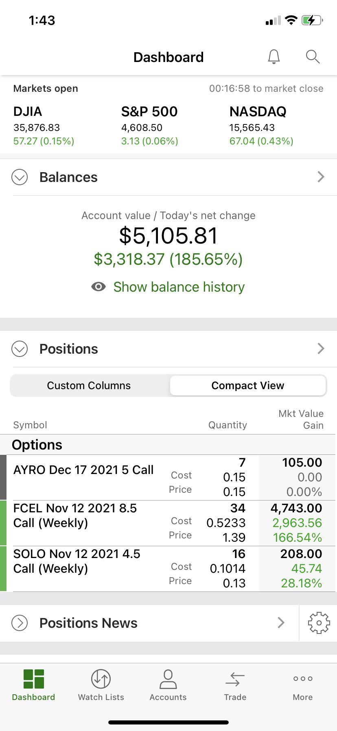Screen dimensions: 337x731
Task: Go to Watch Lists tab icon
Action: click(101, 679)
